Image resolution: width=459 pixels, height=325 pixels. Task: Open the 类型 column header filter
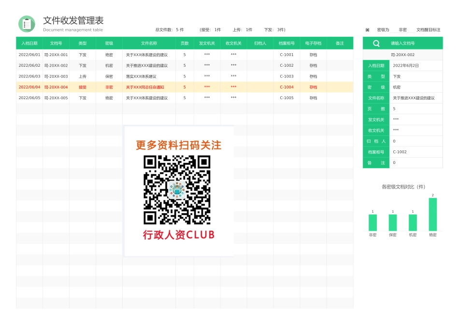(x=82, y=43)
